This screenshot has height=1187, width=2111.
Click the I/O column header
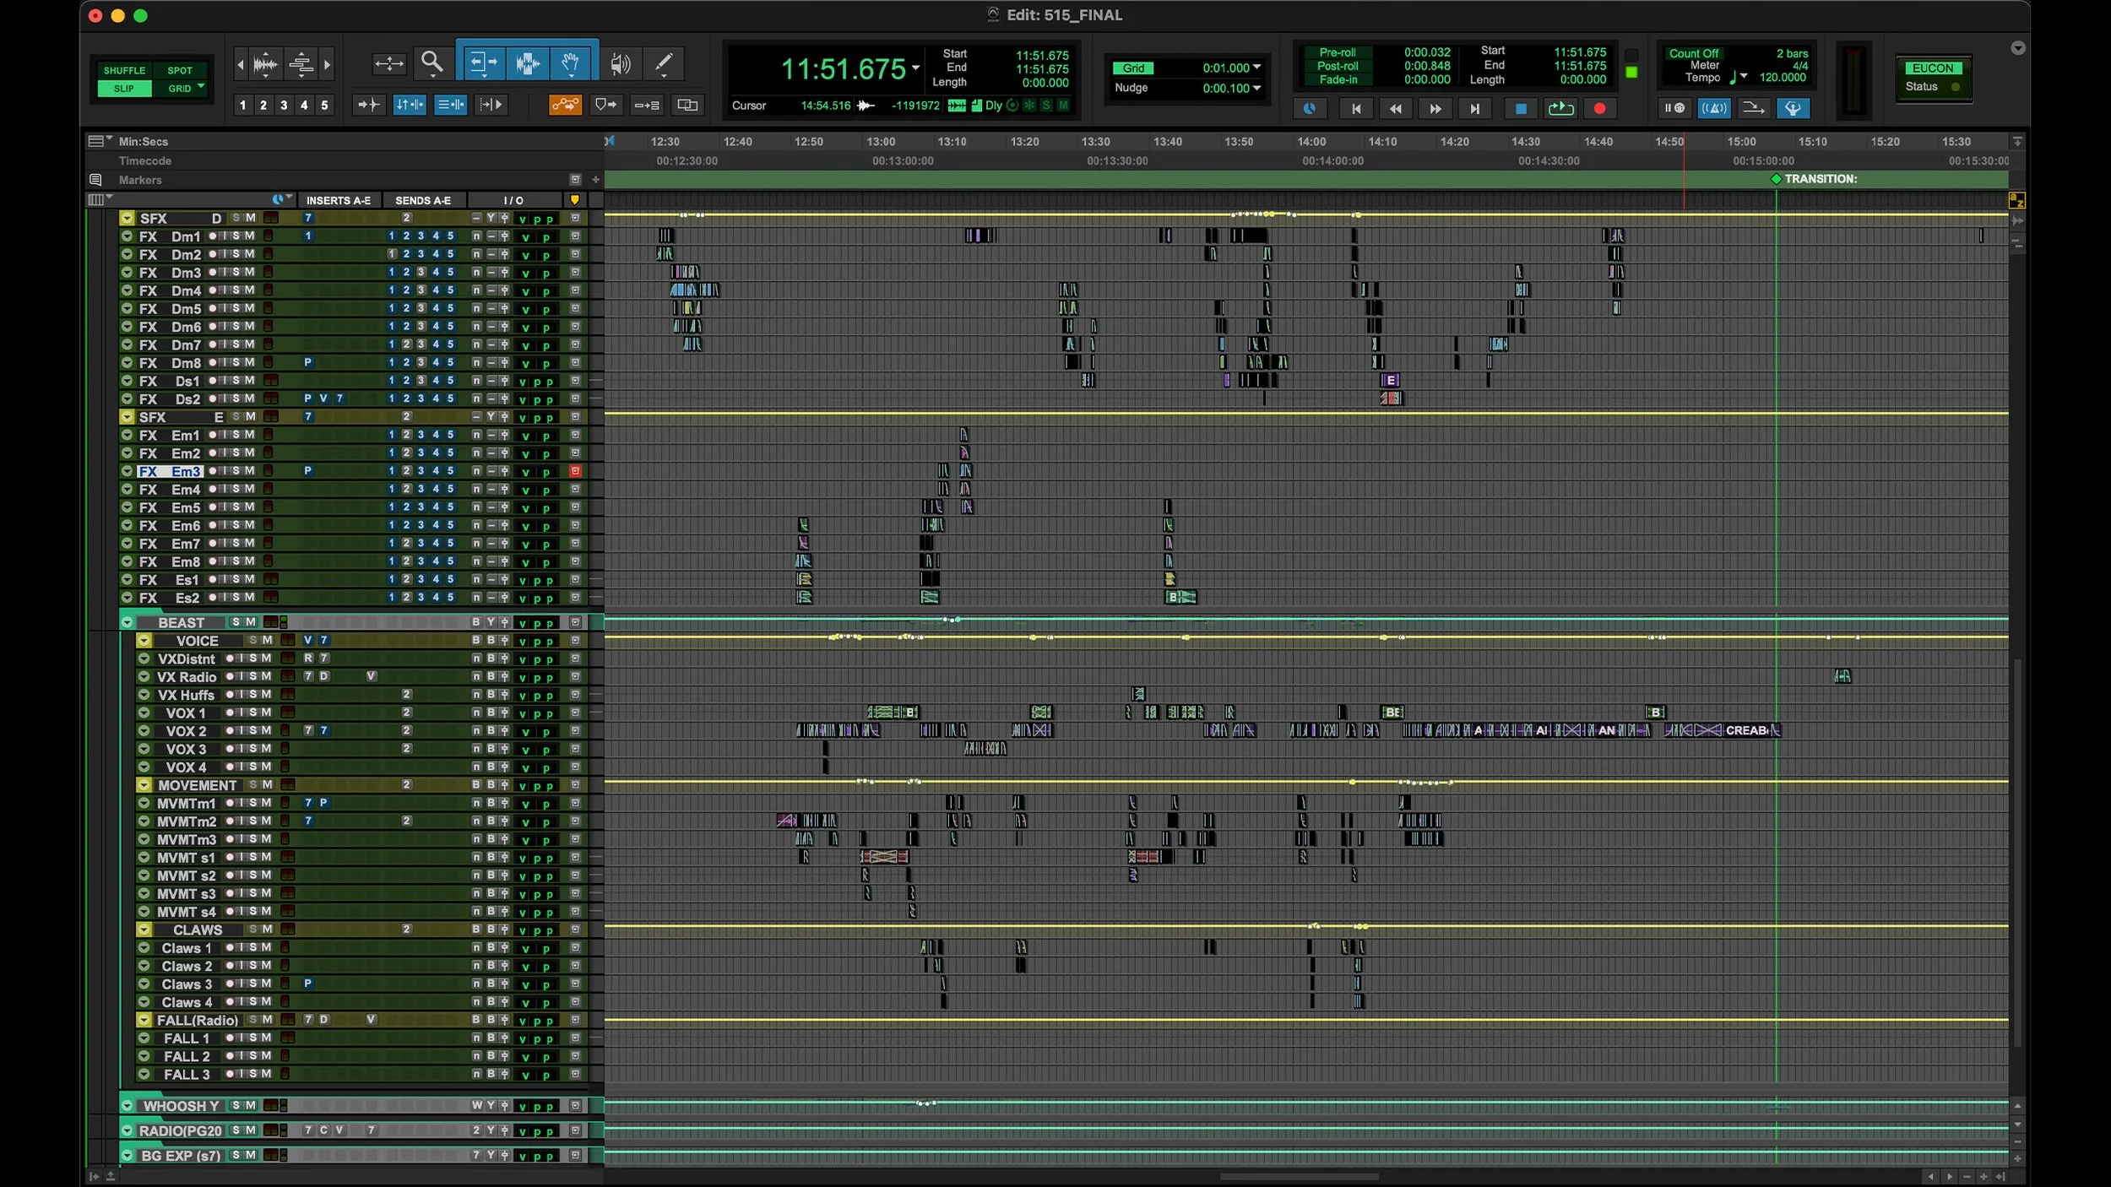click(513, 201)
